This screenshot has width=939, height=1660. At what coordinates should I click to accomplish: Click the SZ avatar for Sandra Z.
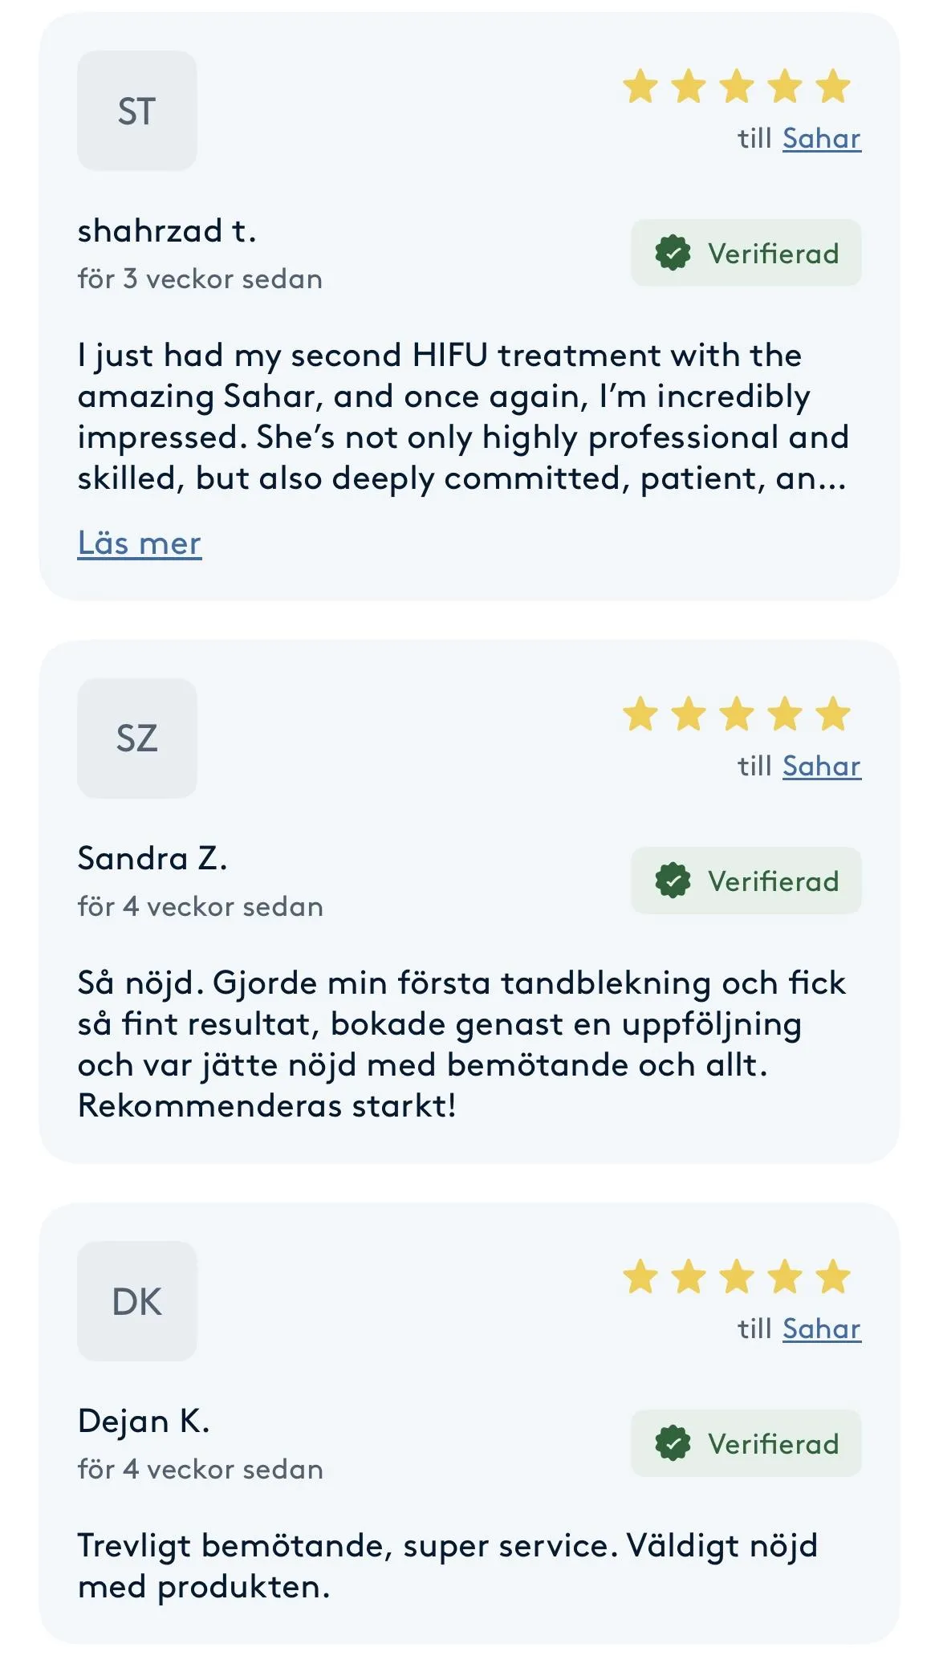point(136,738)
